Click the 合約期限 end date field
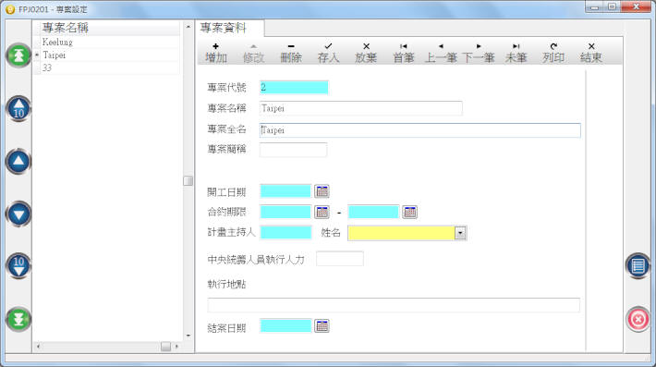Image resolution: width=656 pixels, height=367 pixels. pyautogui.click(x=373, y=212)
